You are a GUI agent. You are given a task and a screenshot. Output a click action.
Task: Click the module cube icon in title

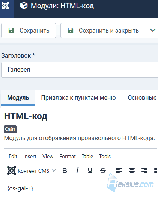coord(24,6)
